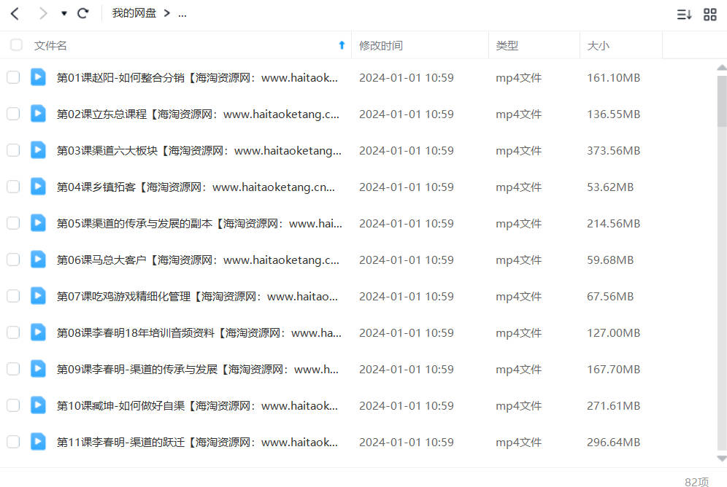Expand the collapsed breadcrumb ellipsis
The image size is (727, 487).
point(182,14)
